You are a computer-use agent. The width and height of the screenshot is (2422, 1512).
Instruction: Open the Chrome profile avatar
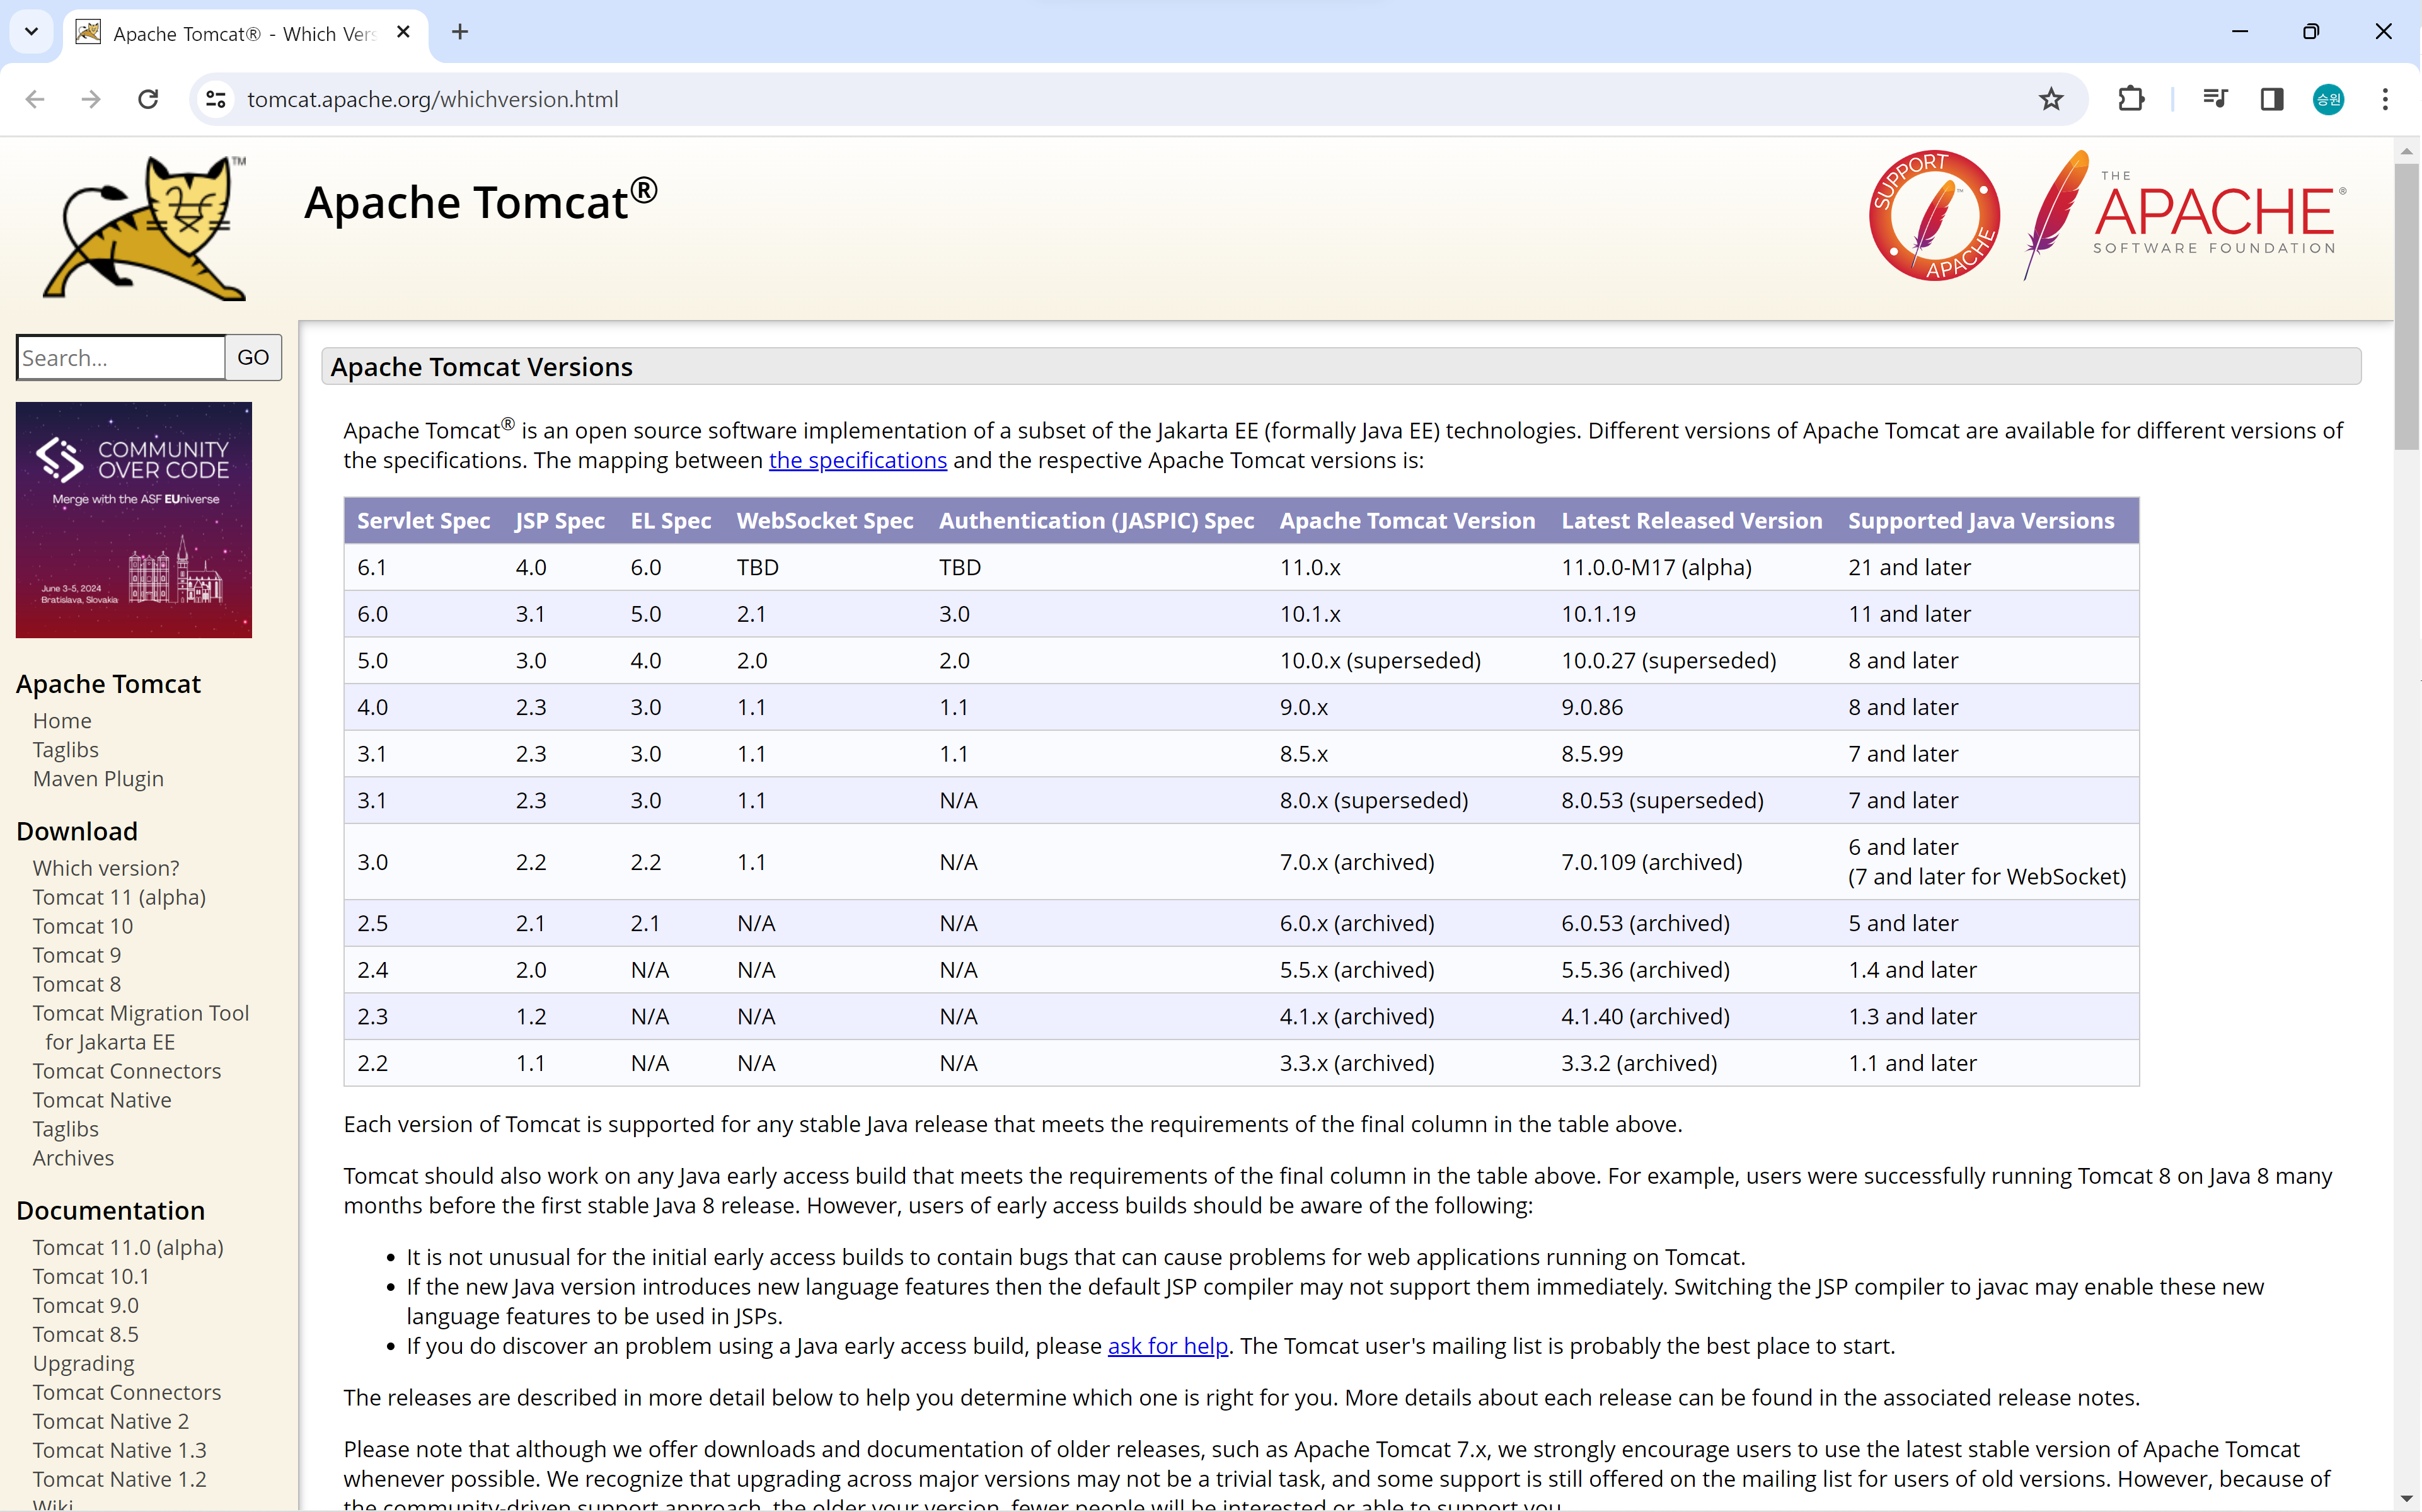click(2329, 99)
